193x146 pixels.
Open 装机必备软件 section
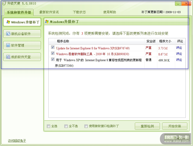[x=22, y=34]
